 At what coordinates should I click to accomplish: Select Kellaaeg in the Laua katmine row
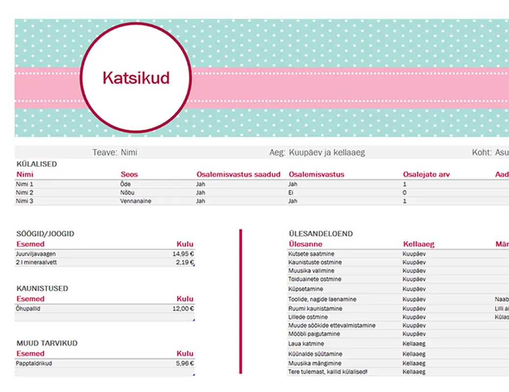pos(414,343)
